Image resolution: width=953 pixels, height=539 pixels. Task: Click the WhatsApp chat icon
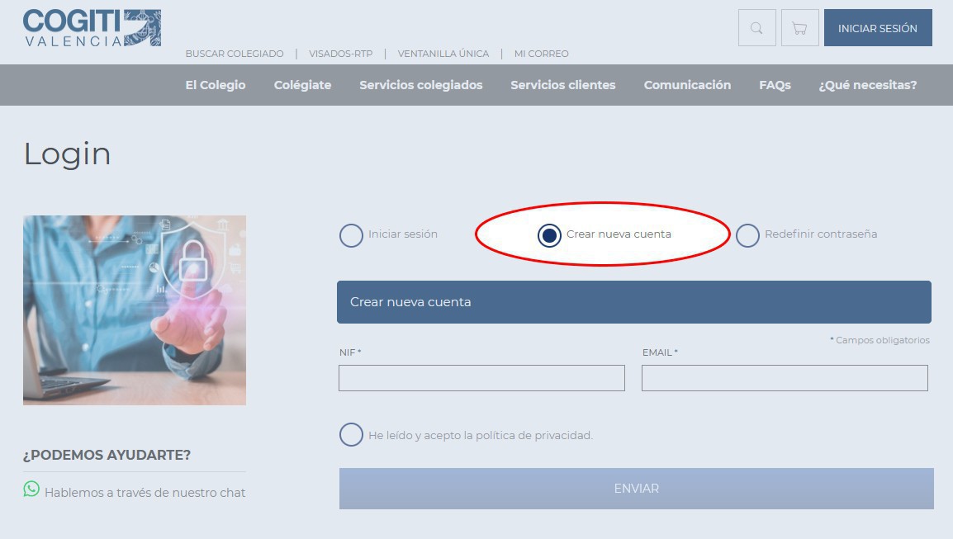(x=31, y=489)
